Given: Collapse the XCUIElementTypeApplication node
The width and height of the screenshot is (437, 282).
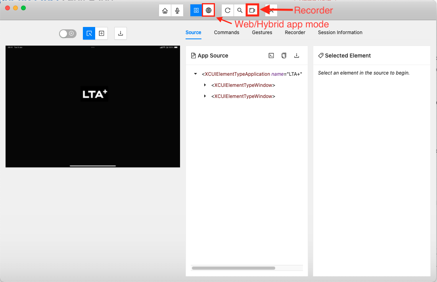Looking at the screenshot, I should click(x=195, y=74).
